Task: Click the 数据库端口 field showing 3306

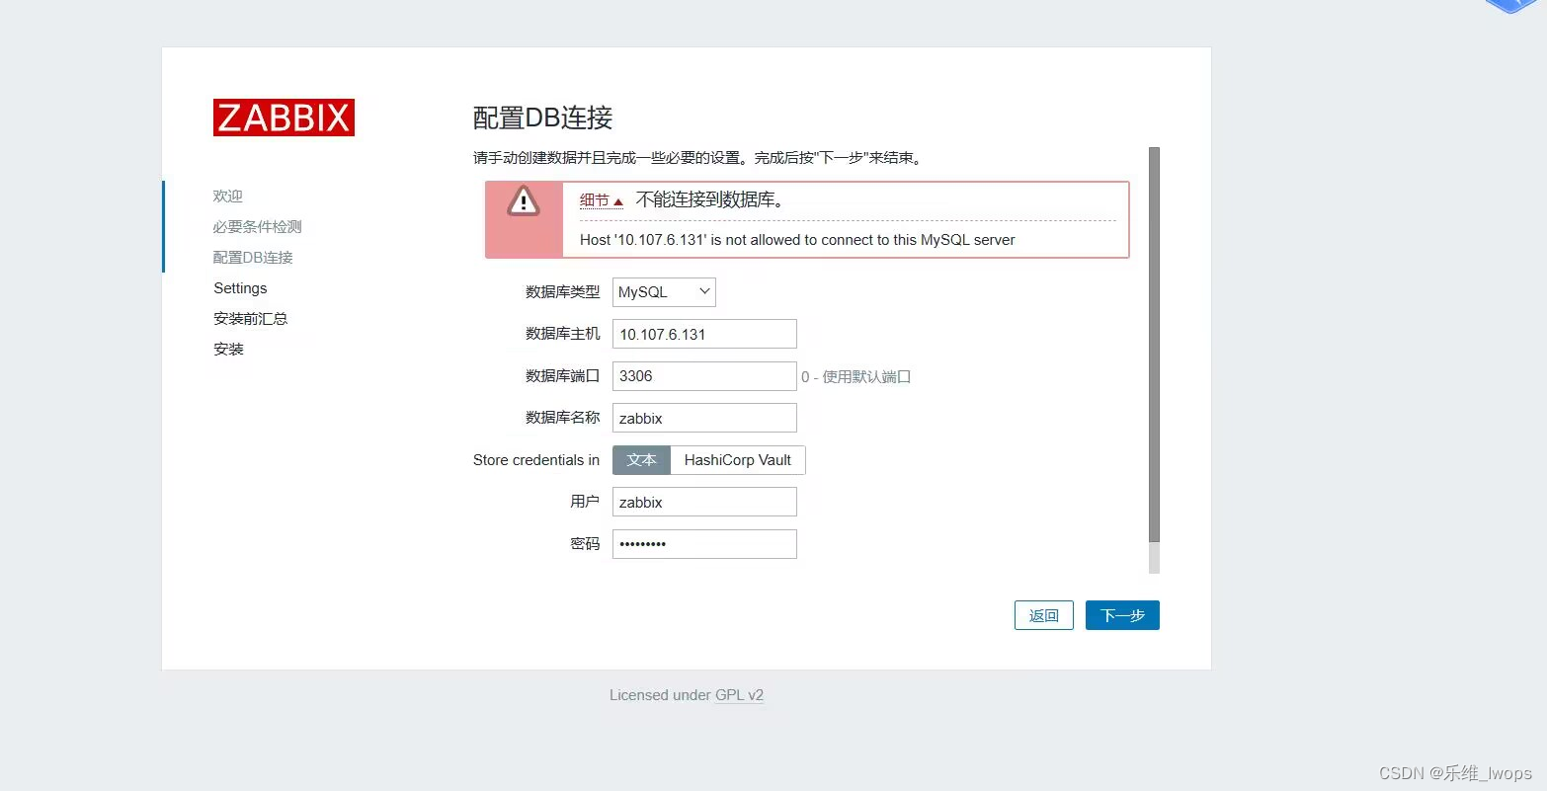Action: (704, 376)
